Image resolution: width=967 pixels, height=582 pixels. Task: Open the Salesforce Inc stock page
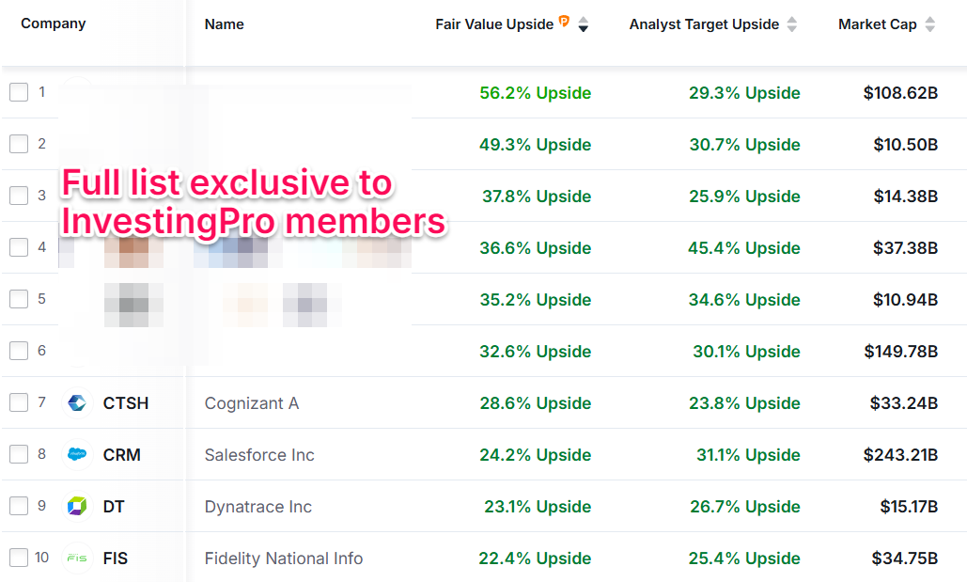(259, 454)
